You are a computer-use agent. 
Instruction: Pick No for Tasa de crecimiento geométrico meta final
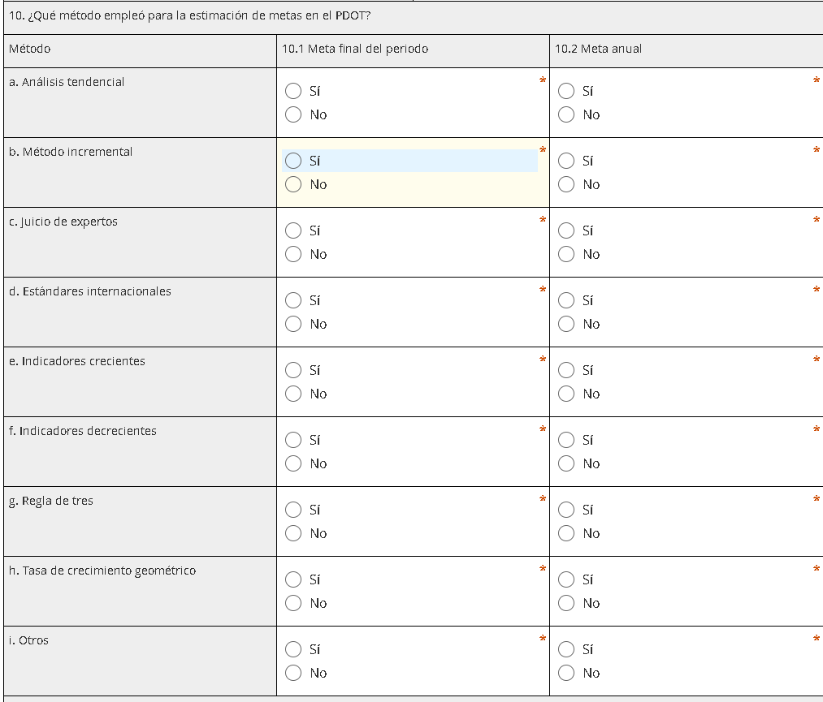pos(293,603)
